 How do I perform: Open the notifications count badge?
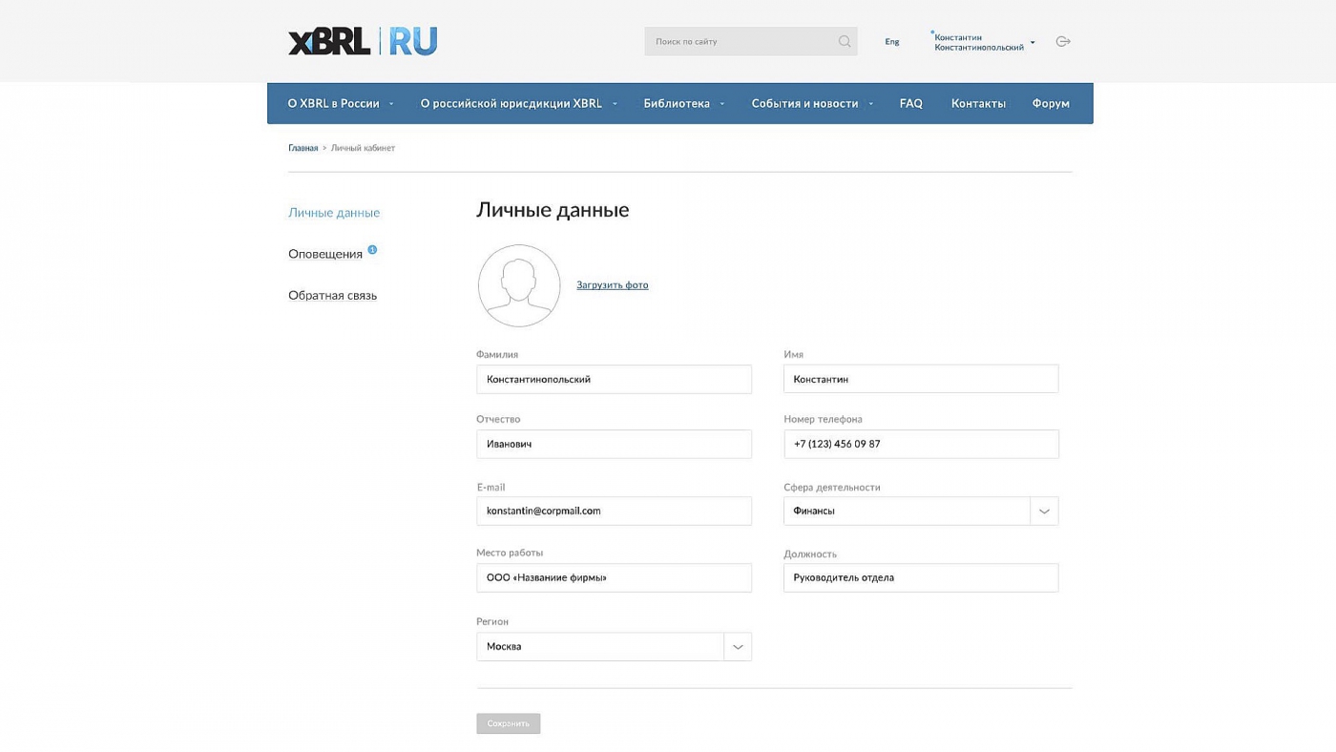372,250
